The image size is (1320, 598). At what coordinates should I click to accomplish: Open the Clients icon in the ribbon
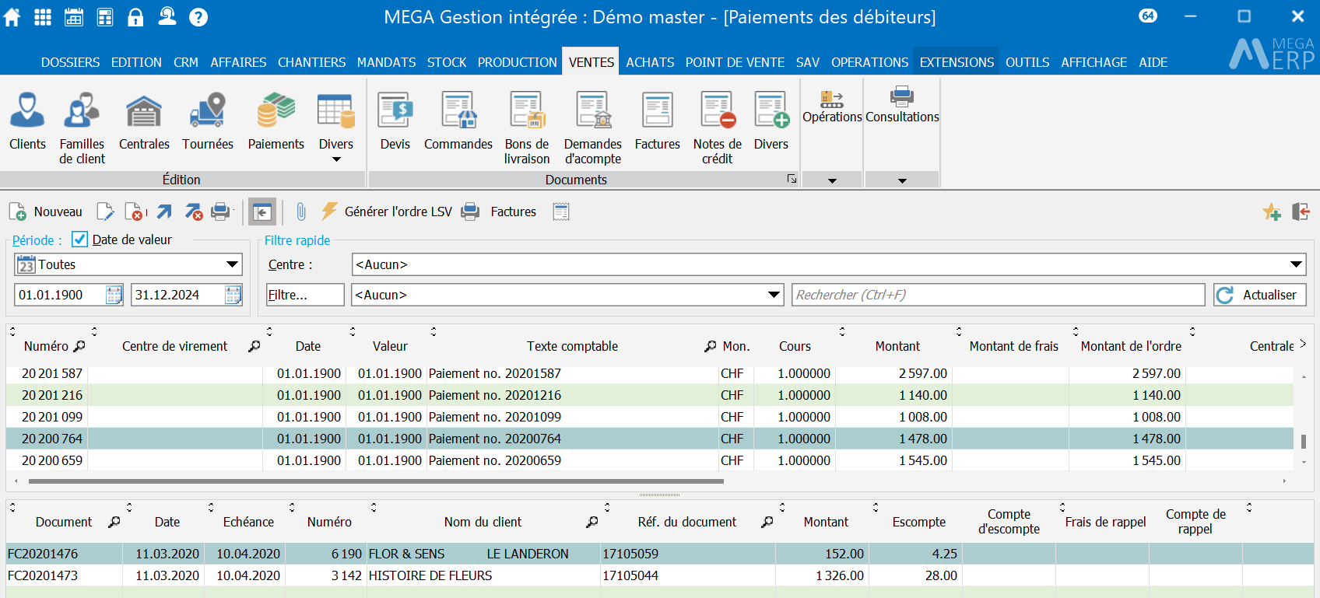[x=27, y=121]
